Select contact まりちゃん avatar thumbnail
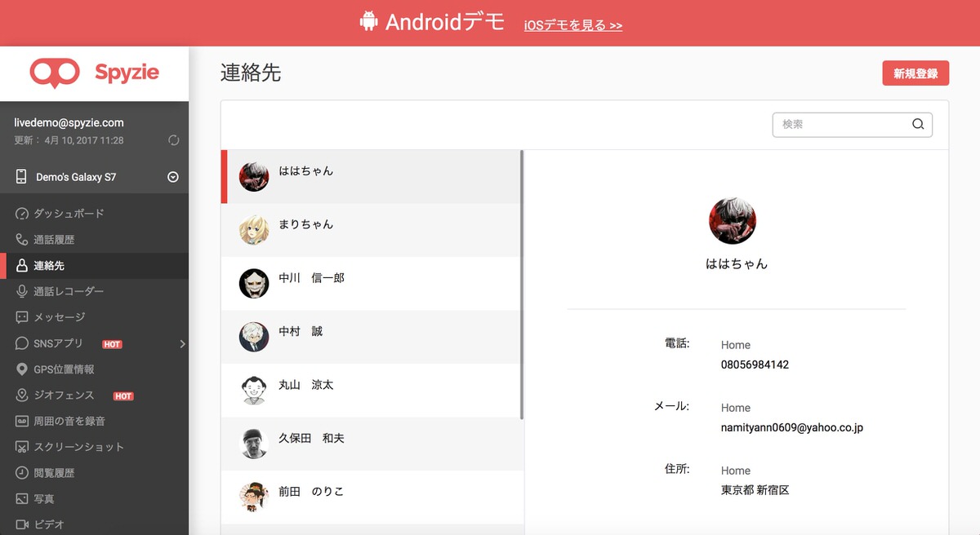Viewport: 980px width, 535px height. coord(254,228)
